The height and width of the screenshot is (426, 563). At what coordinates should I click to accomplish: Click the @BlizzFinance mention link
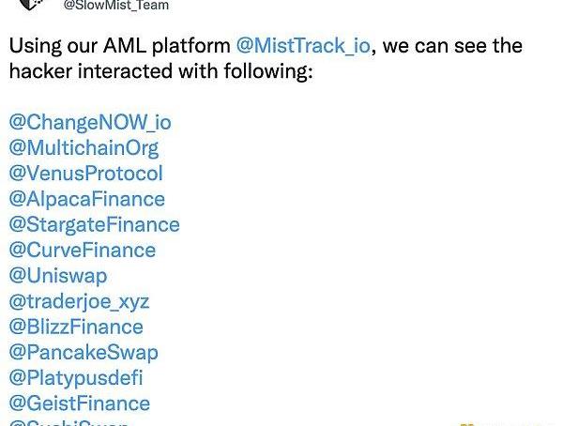pos(76,327)
